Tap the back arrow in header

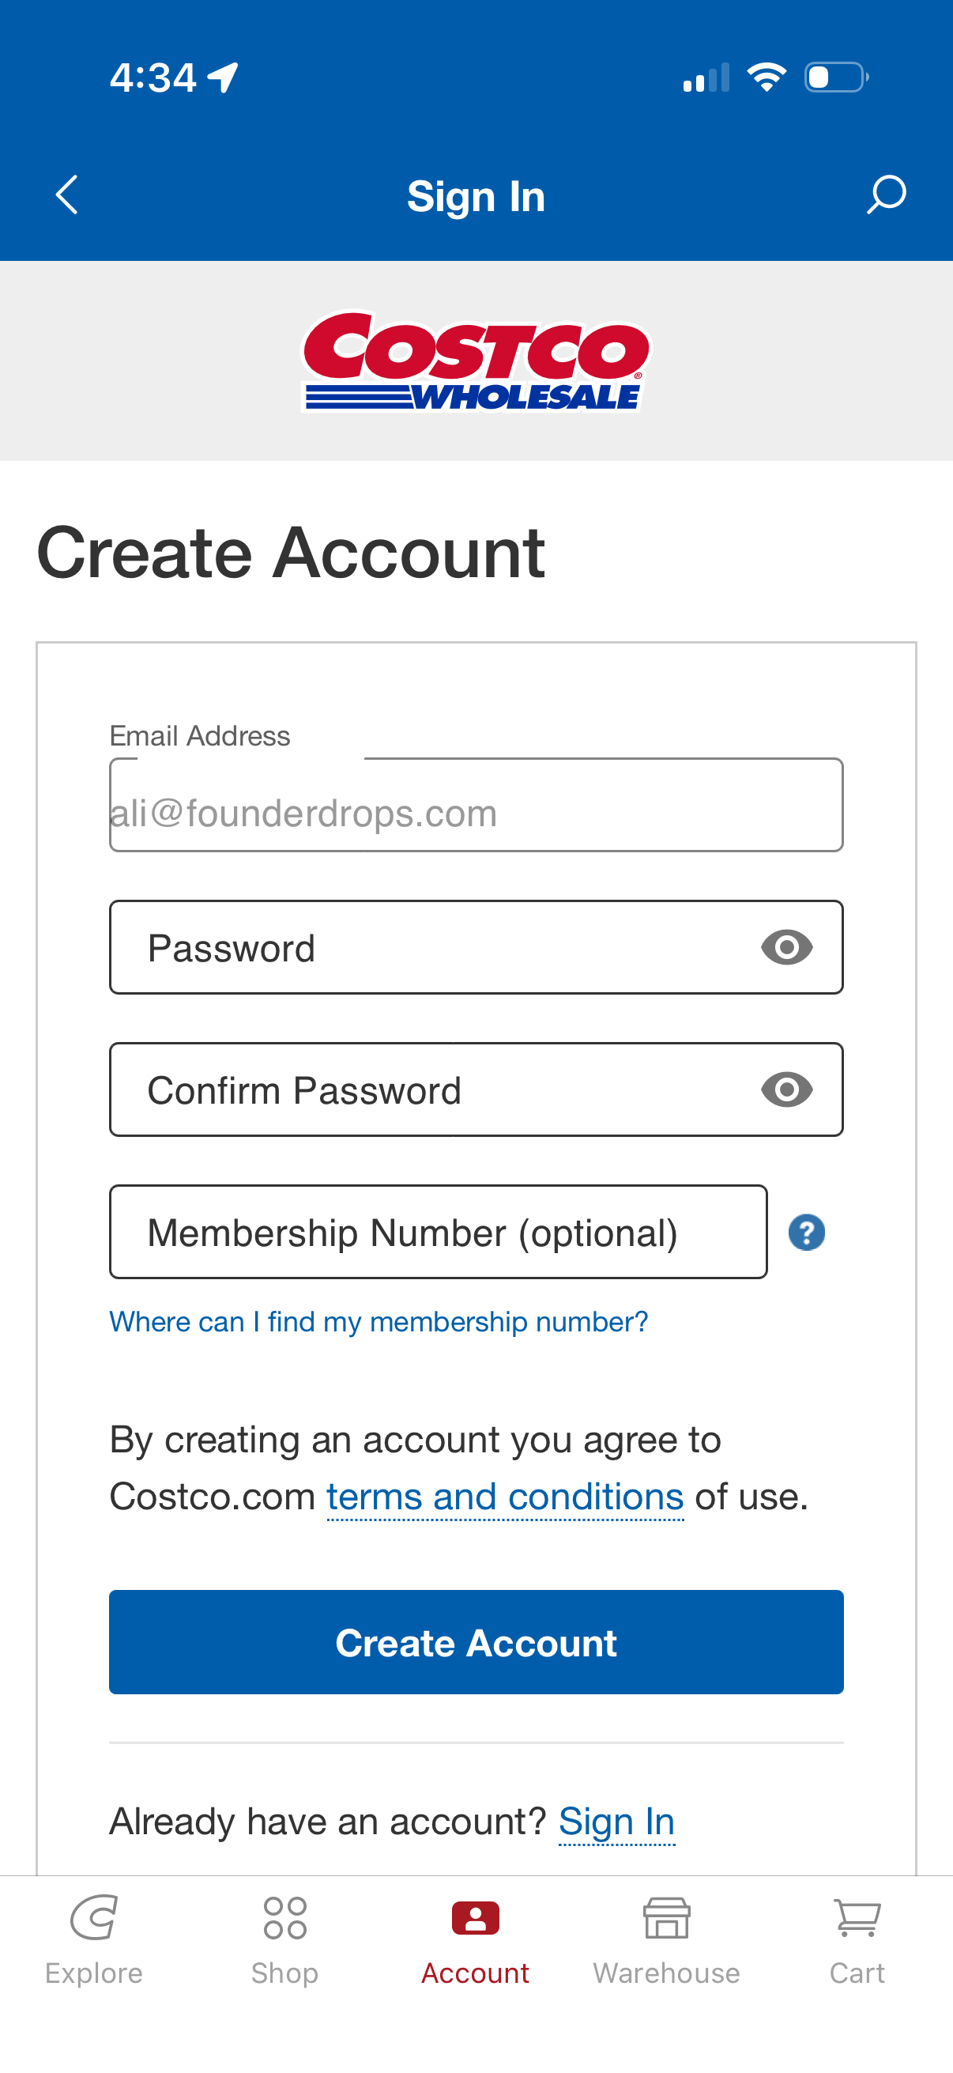66,195
